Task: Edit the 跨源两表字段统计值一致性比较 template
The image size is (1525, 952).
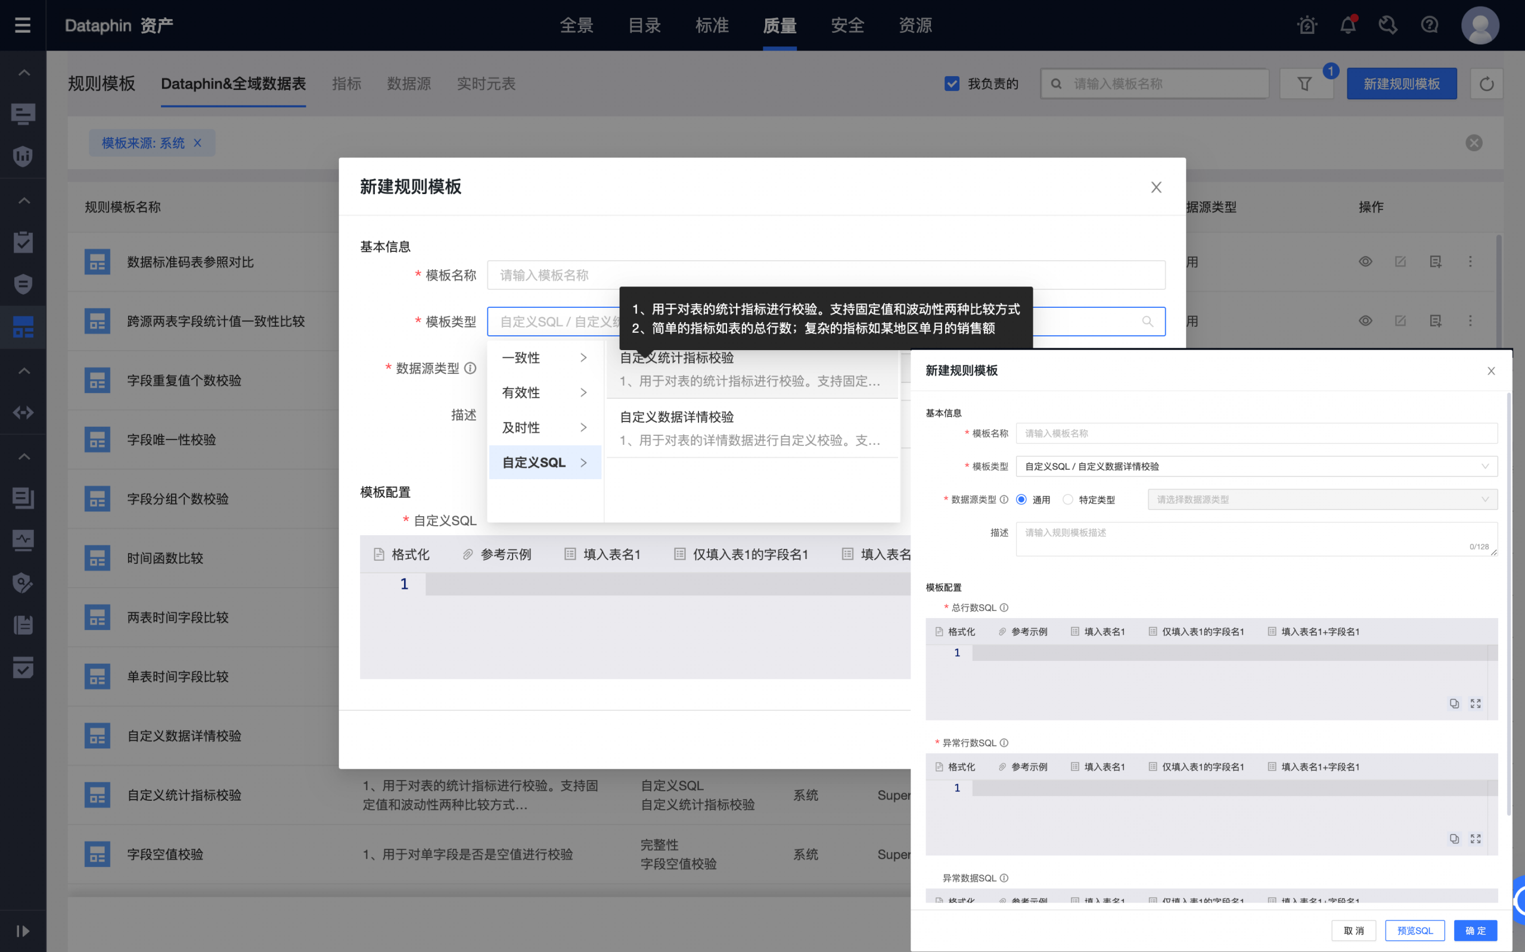Action: [x=1400, y=320]
